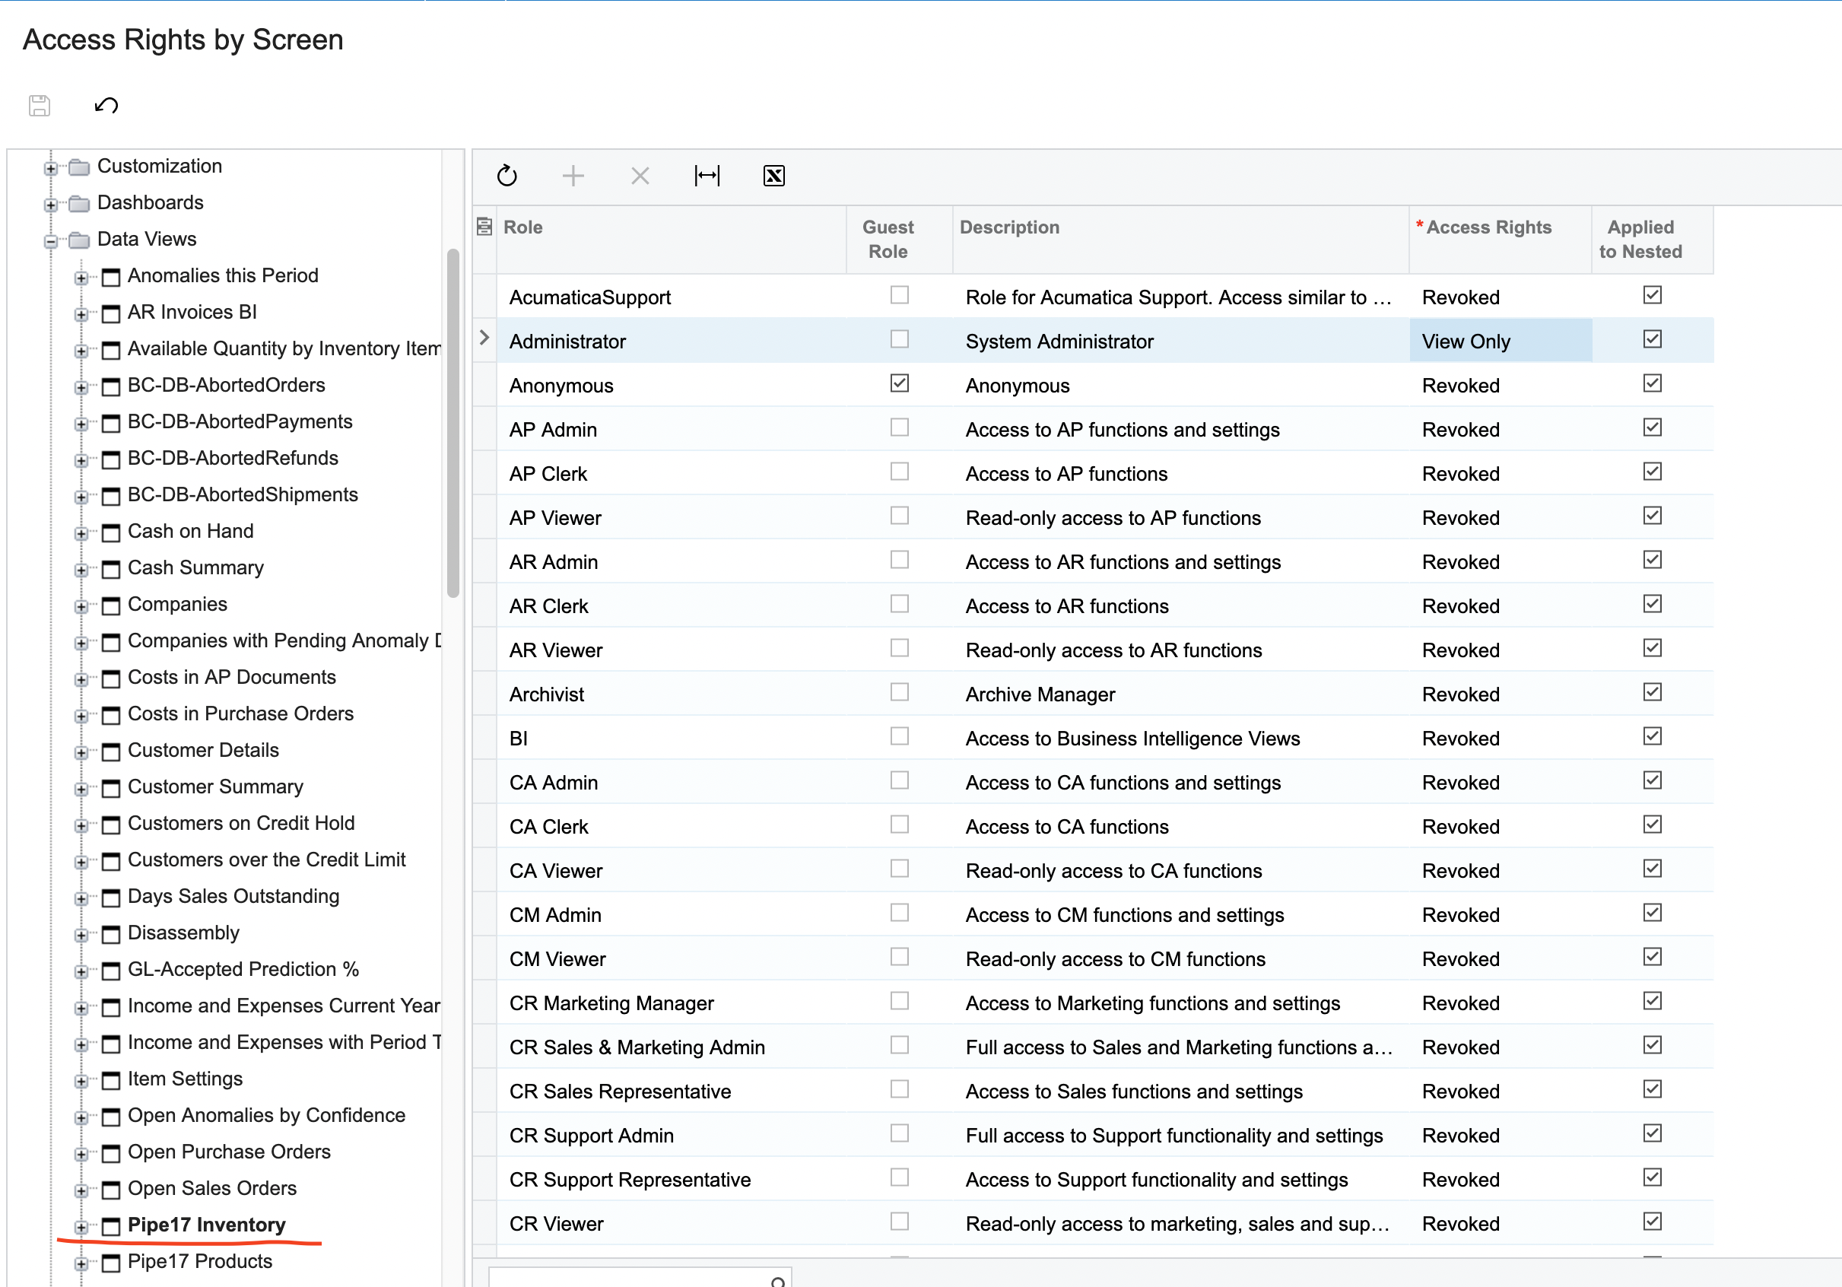Screen dimensions: 1842x1287
Task: Click the AR Invoices BI screen icon
Action: tap(112, 313)
